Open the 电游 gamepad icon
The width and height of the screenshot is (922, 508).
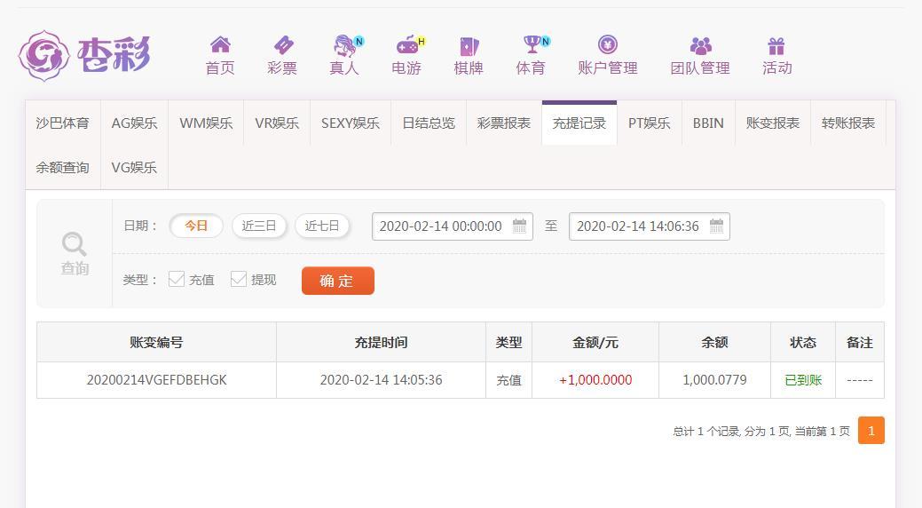(x=407, y=44)
